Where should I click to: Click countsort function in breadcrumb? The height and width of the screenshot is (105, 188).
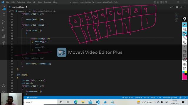point(46,11)
